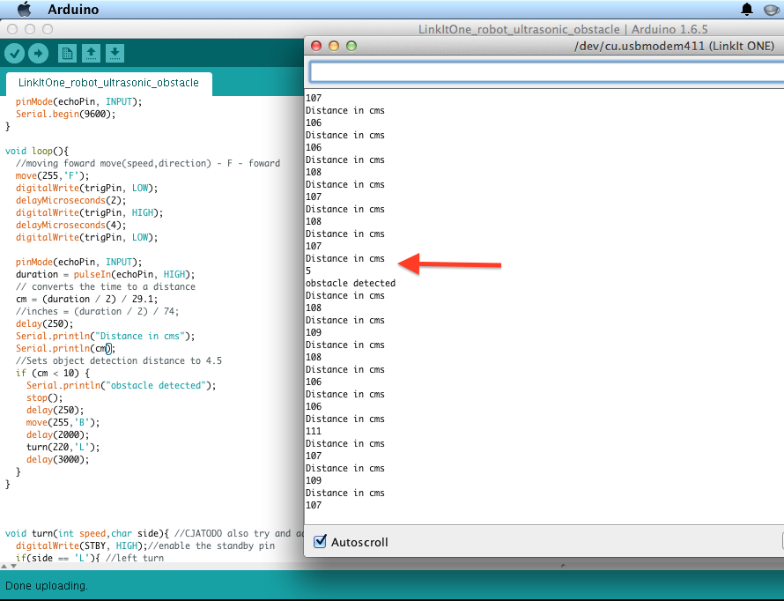This screenshot has width=784, height=601.
Task: Click the serial monitor title /dev/cu.usbmodem411
Action: [x=674, y=46]
